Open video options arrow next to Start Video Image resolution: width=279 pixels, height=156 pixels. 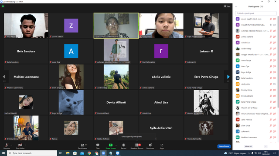point(26,145)
